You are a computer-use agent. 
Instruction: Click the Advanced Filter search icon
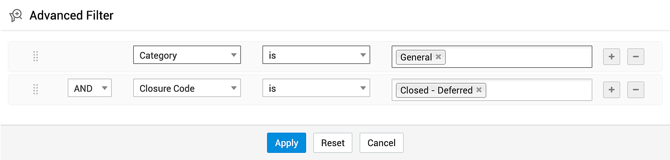(x=16, y=16)
